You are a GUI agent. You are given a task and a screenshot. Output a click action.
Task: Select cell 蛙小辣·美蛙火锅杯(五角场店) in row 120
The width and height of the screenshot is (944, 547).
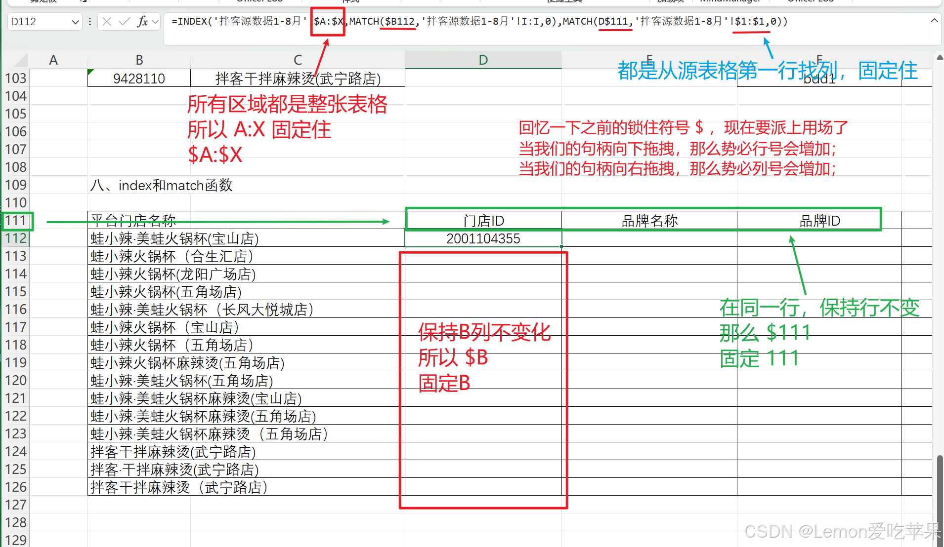tap(246, 381)
